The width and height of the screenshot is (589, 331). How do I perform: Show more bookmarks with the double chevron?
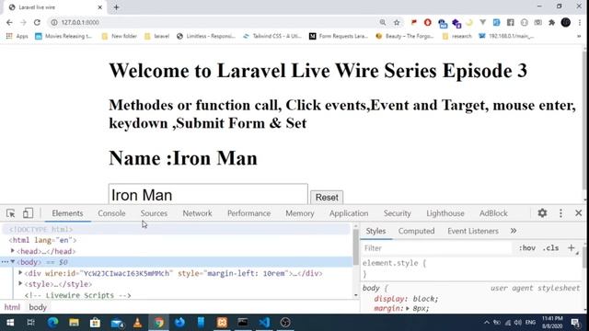(579, 37)
